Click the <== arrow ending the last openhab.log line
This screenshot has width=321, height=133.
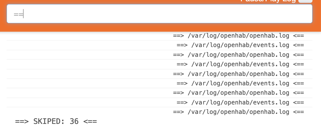pyautogui.click(x=299, y=112)
